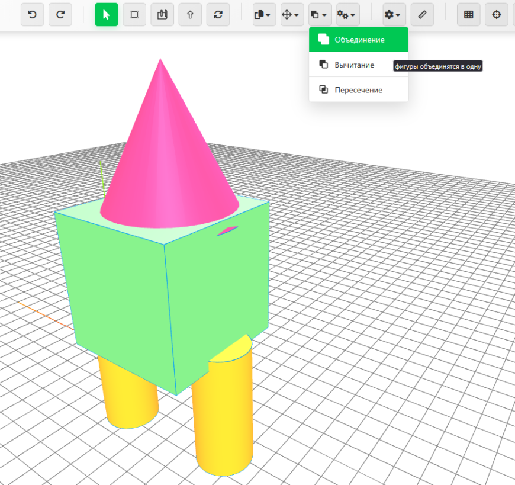
Task: Open the gear operations dropdown
Action: tap(347, 14)
